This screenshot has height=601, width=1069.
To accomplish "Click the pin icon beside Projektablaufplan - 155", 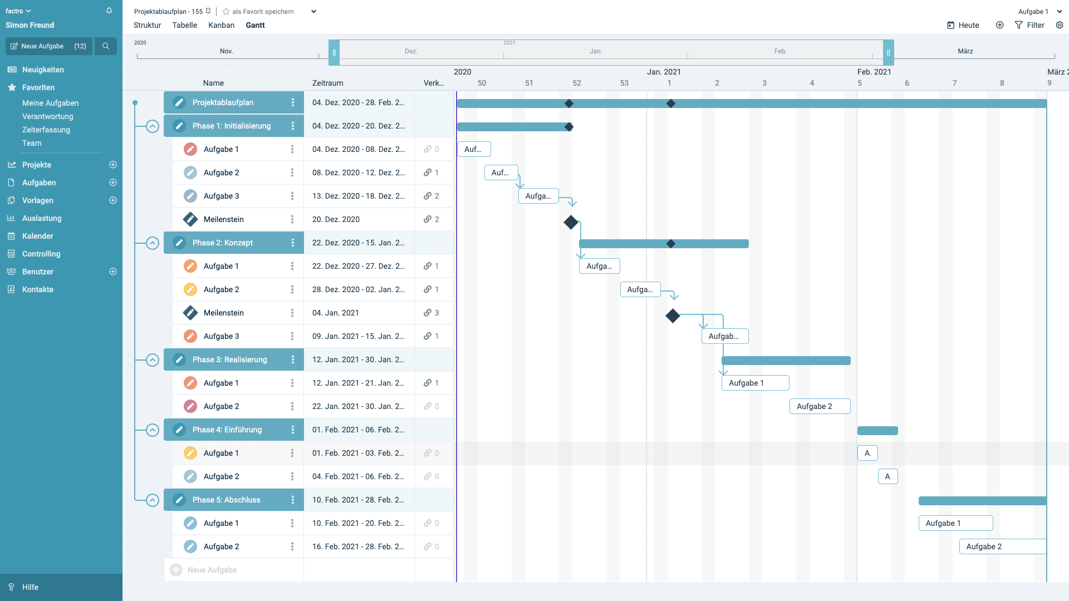I will point(208,11).
